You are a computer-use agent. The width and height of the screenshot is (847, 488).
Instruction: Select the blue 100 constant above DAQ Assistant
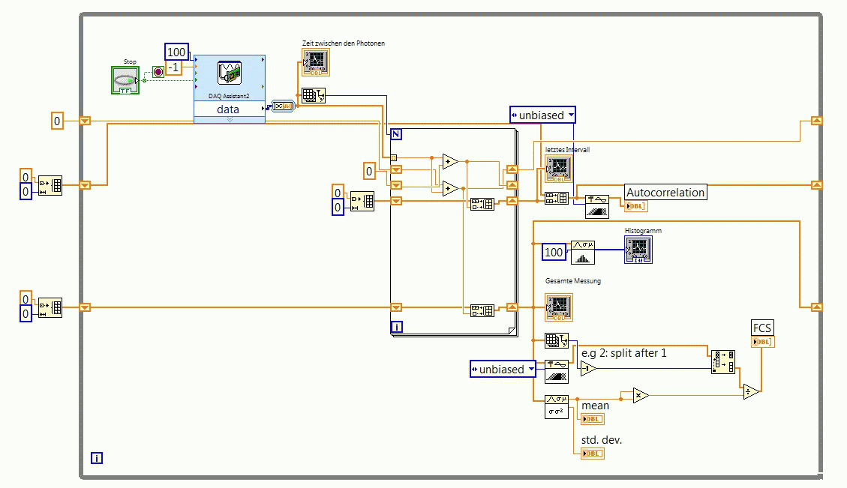176,52
